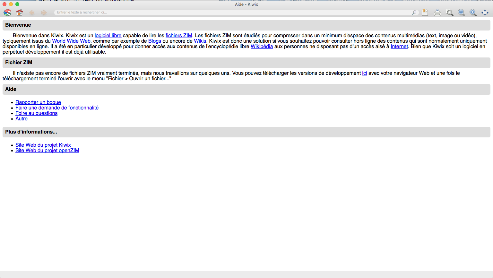
Task: Open the 'logiciel libre' link
Action: [108, 36]
